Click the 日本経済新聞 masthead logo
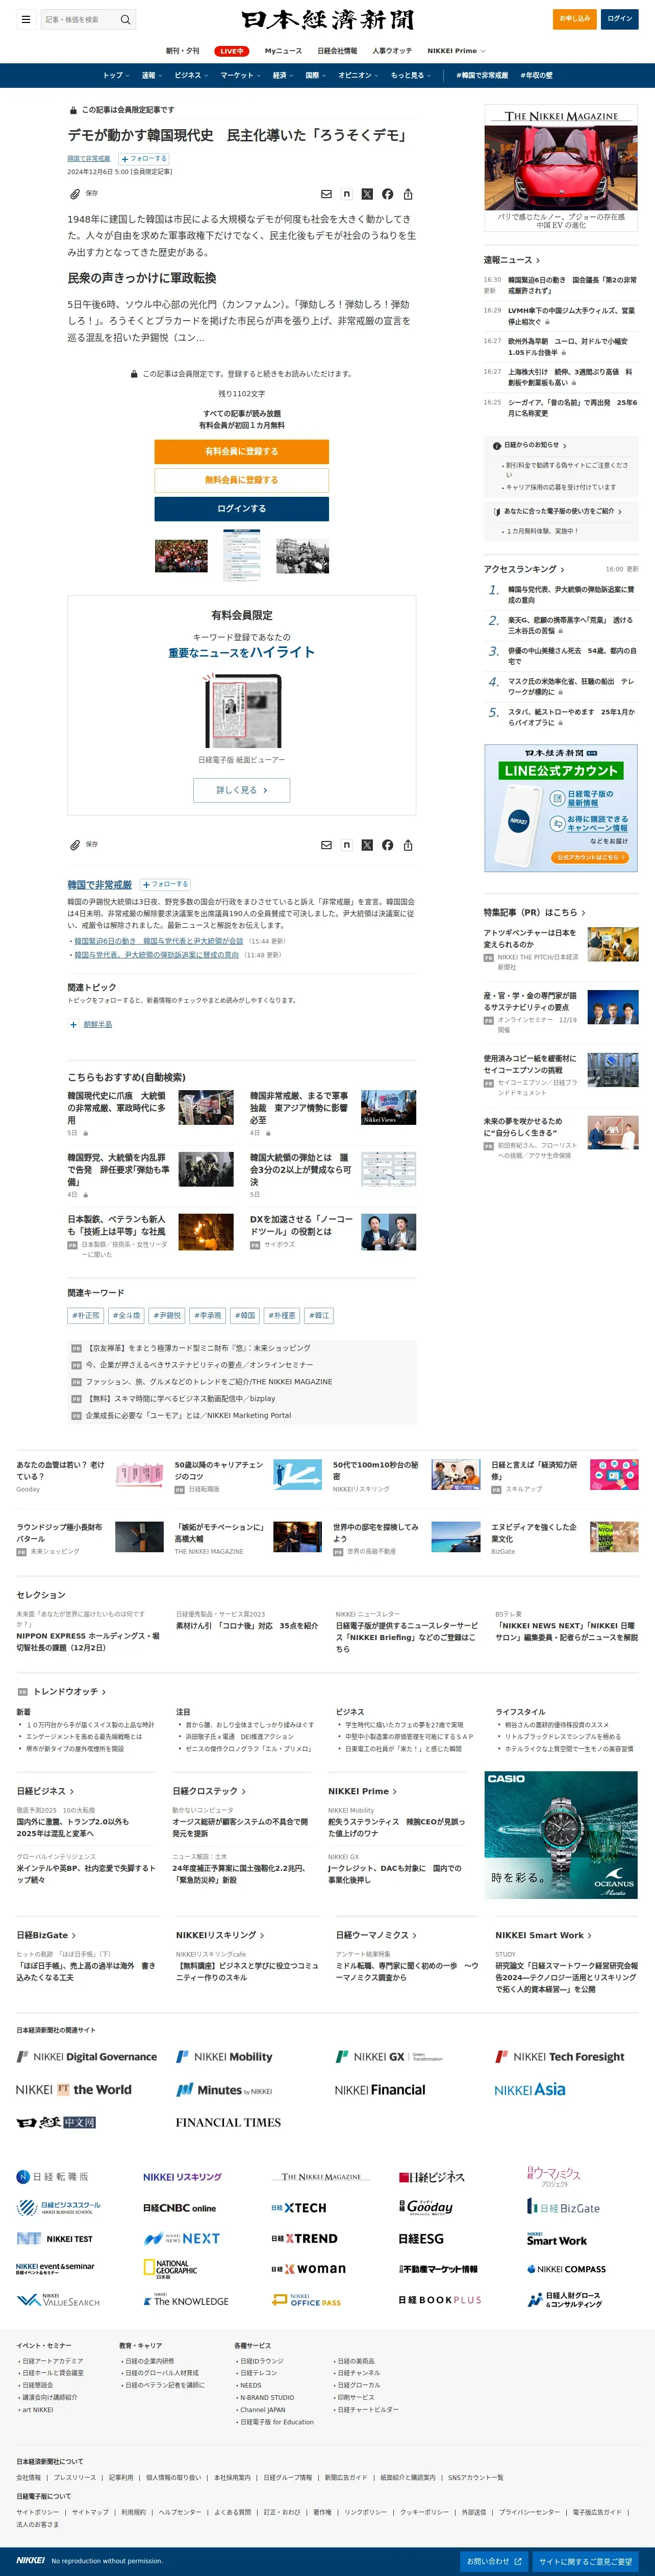 coord(327,19)
